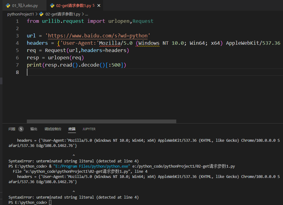Switch to the JUPYTER panel tab
The width and height of the screenshot is (283, 205).
point(89,129)
